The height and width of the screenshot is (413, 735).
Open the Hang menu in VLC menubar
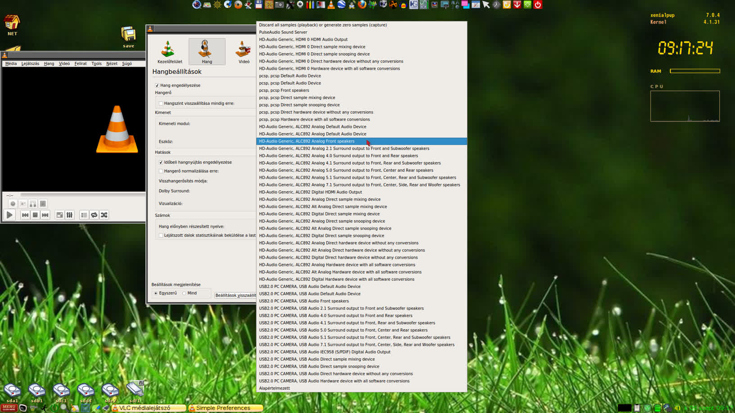[49, 63]
